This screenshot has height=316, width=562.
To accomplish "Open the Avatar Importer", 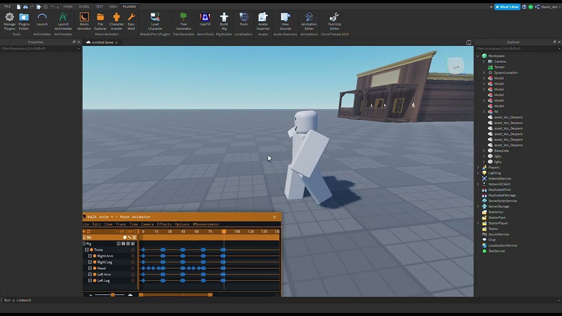I will point(263,22).
